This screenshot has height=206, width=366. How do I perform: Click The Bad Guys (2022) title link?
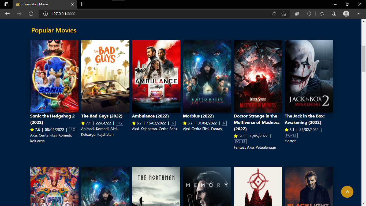[102, 116]
